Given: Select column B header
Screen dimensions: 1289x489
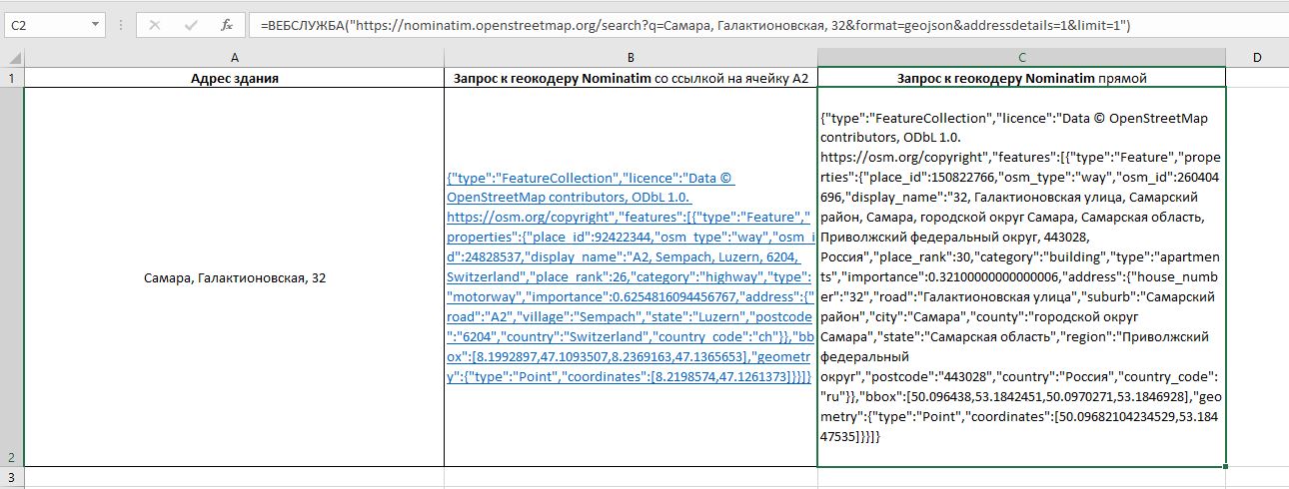Looking at the screenshot, I should [631, 58].
